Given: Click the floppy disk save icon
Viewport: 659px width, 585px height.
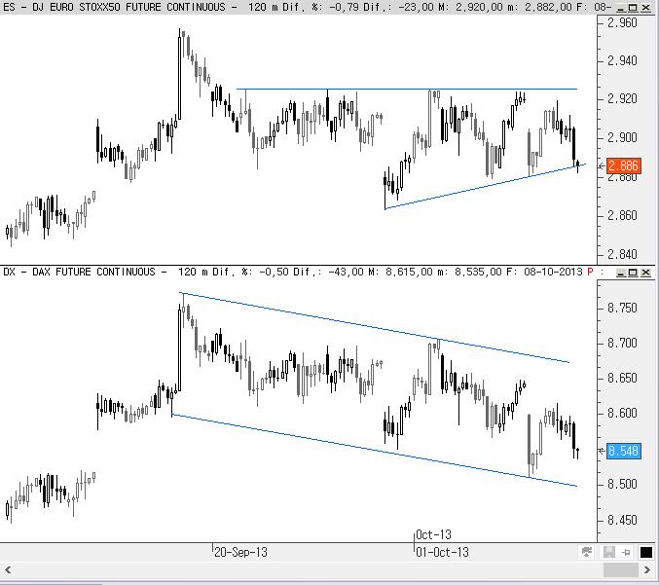Looking at the screenshot, I should pos(609,552).
